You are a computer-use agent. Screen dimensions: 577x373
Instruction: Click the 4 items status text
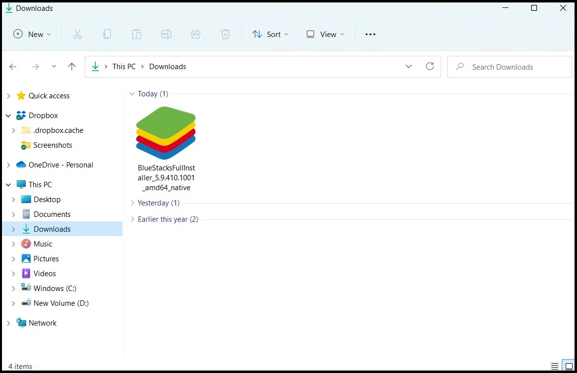[x=20, y=367]
